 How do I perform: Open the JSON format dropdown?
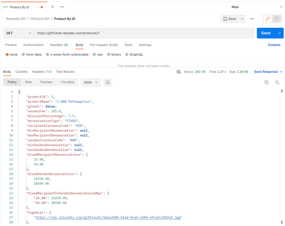[x=91, y=82]
